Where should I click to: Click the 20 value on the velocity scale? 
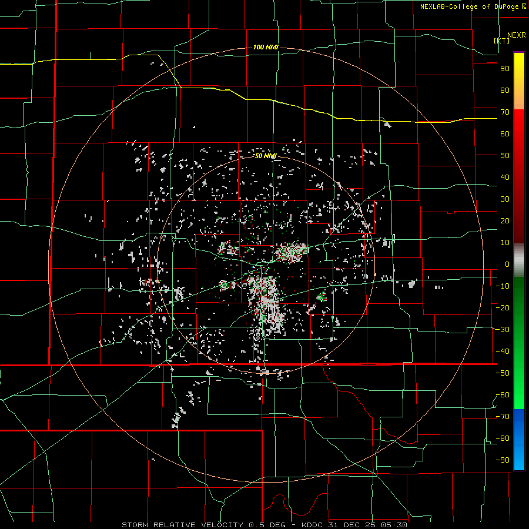[505, 221]
